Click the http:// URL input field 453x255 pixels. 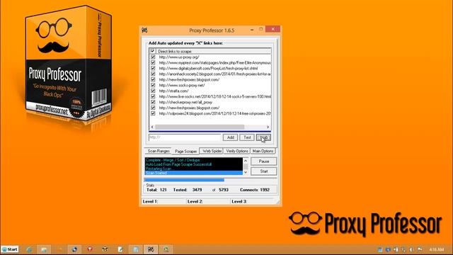(185, 137)
